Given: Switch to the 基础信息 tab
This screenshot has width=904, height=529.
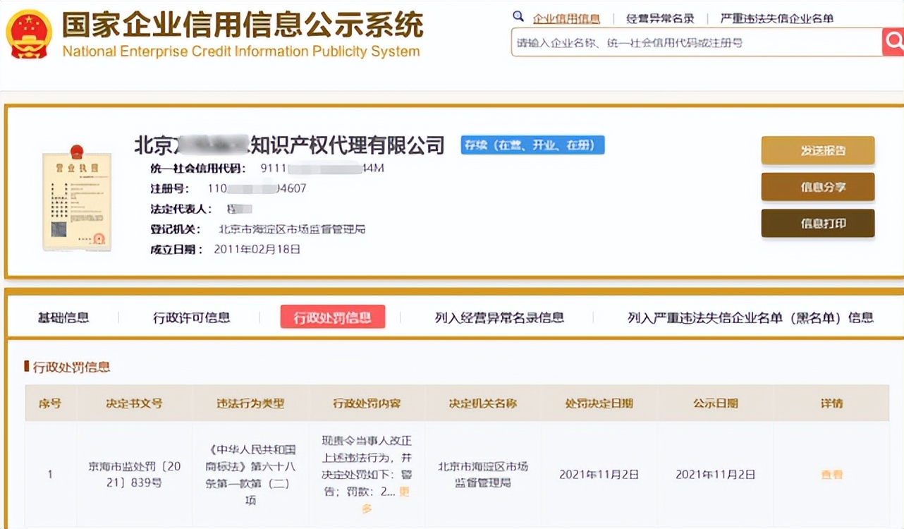Looking at the screenshot, I should pyautogui.click(x=64, y=317).
